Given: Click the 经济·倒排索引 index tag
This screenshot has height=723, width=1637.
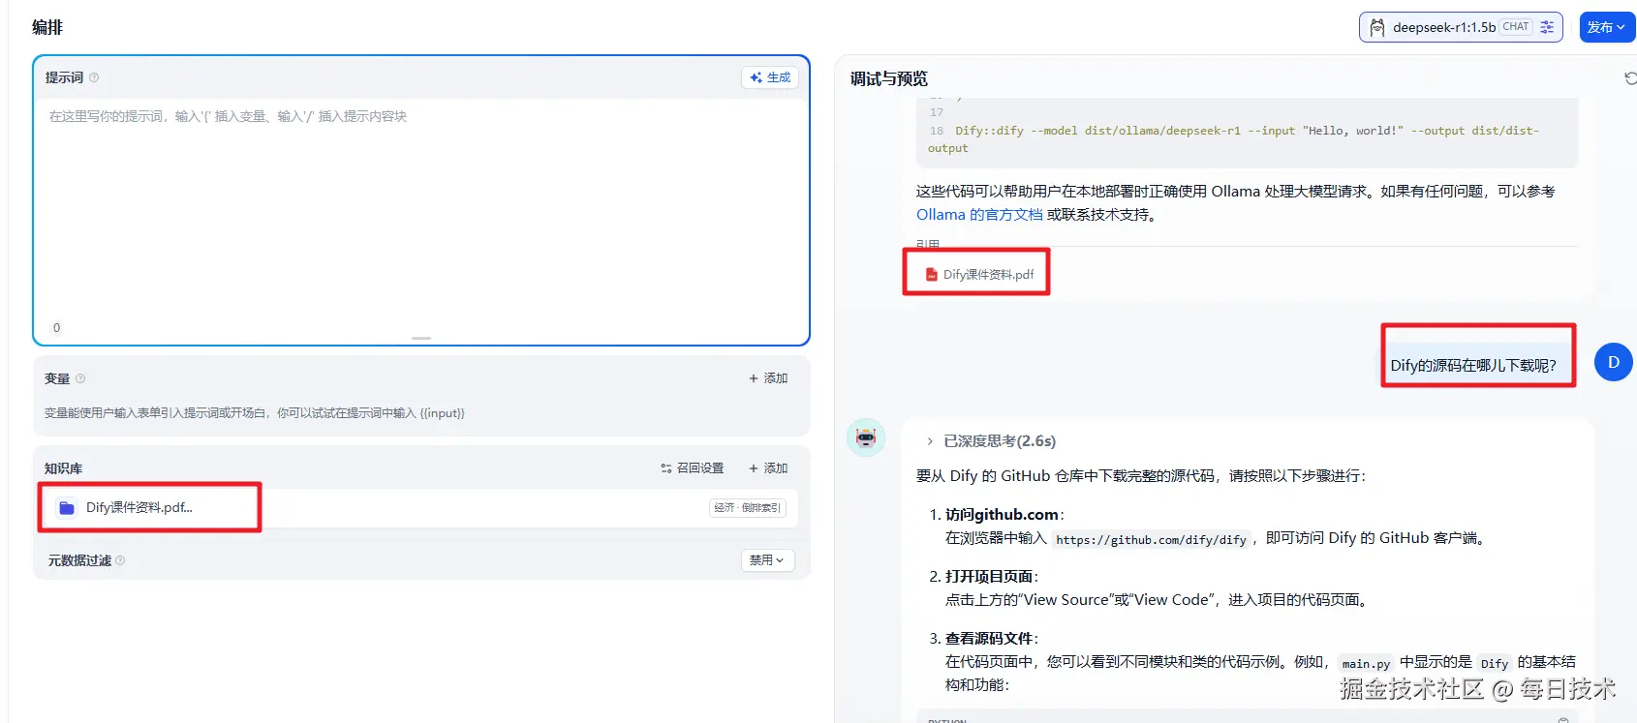Looking at the screenshot, I should coord(747,507).
